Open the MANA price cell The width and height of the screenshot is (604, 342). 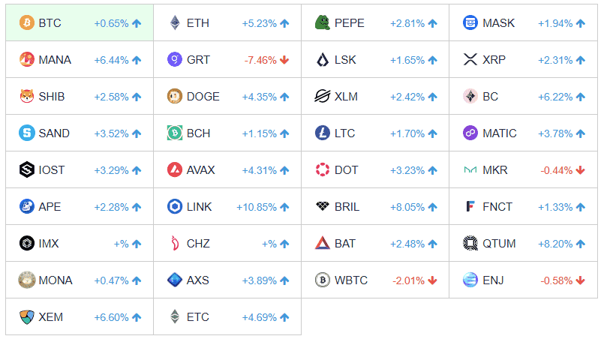(x=80, y=59)
